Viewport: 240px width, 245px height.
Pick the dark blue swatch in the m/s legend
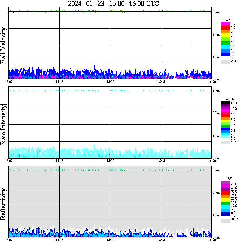226,55
